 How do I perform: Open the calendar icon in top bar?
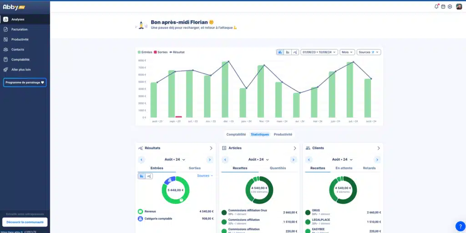[x=443, y=6]
